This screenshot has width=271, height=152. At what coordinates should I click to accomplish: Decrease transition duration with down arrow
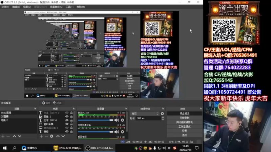coord(163,120)
